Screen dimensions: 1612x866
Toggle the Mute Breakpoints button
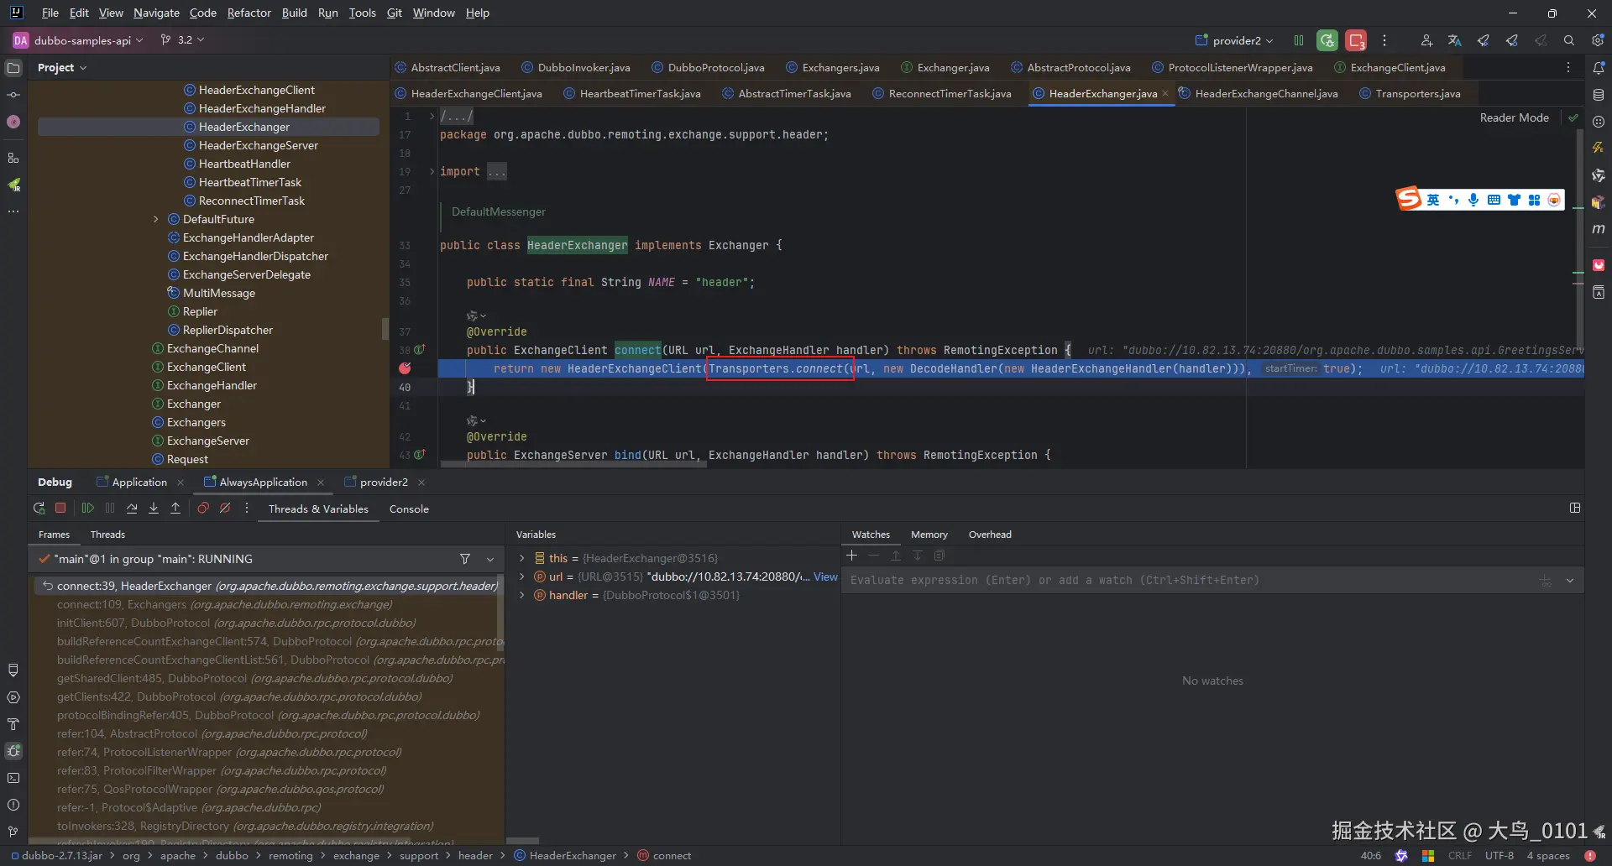click(225, 509)
